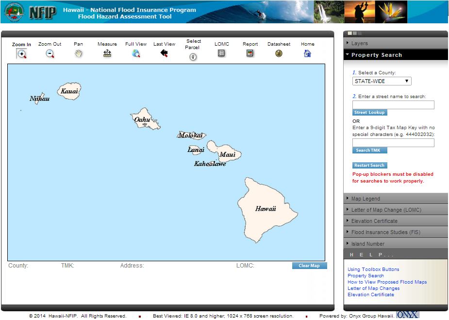Open the Select a County dropdown
Image resolution: width=449 pixels, height=320 pixels.
click(x=381, y=81)
